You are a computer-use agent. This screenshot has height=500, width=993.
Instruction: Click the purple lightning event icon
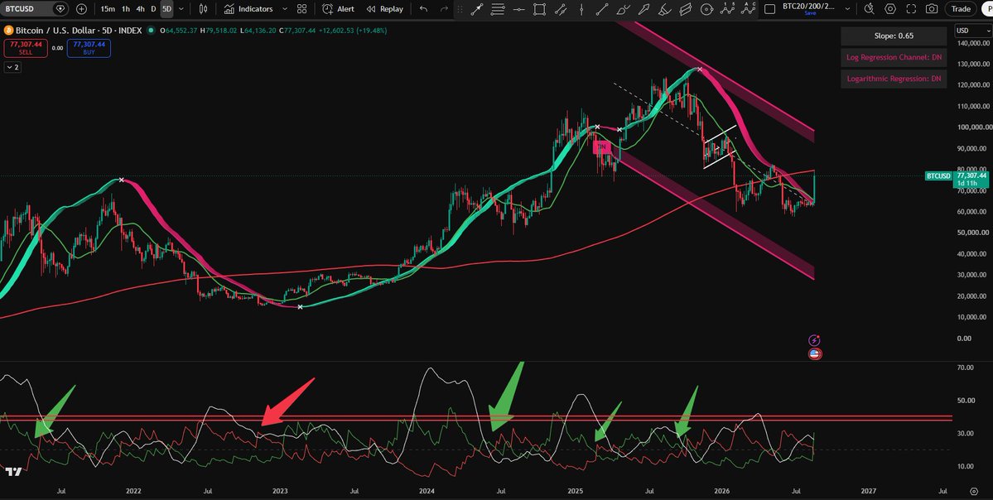(x=816, y=340)
